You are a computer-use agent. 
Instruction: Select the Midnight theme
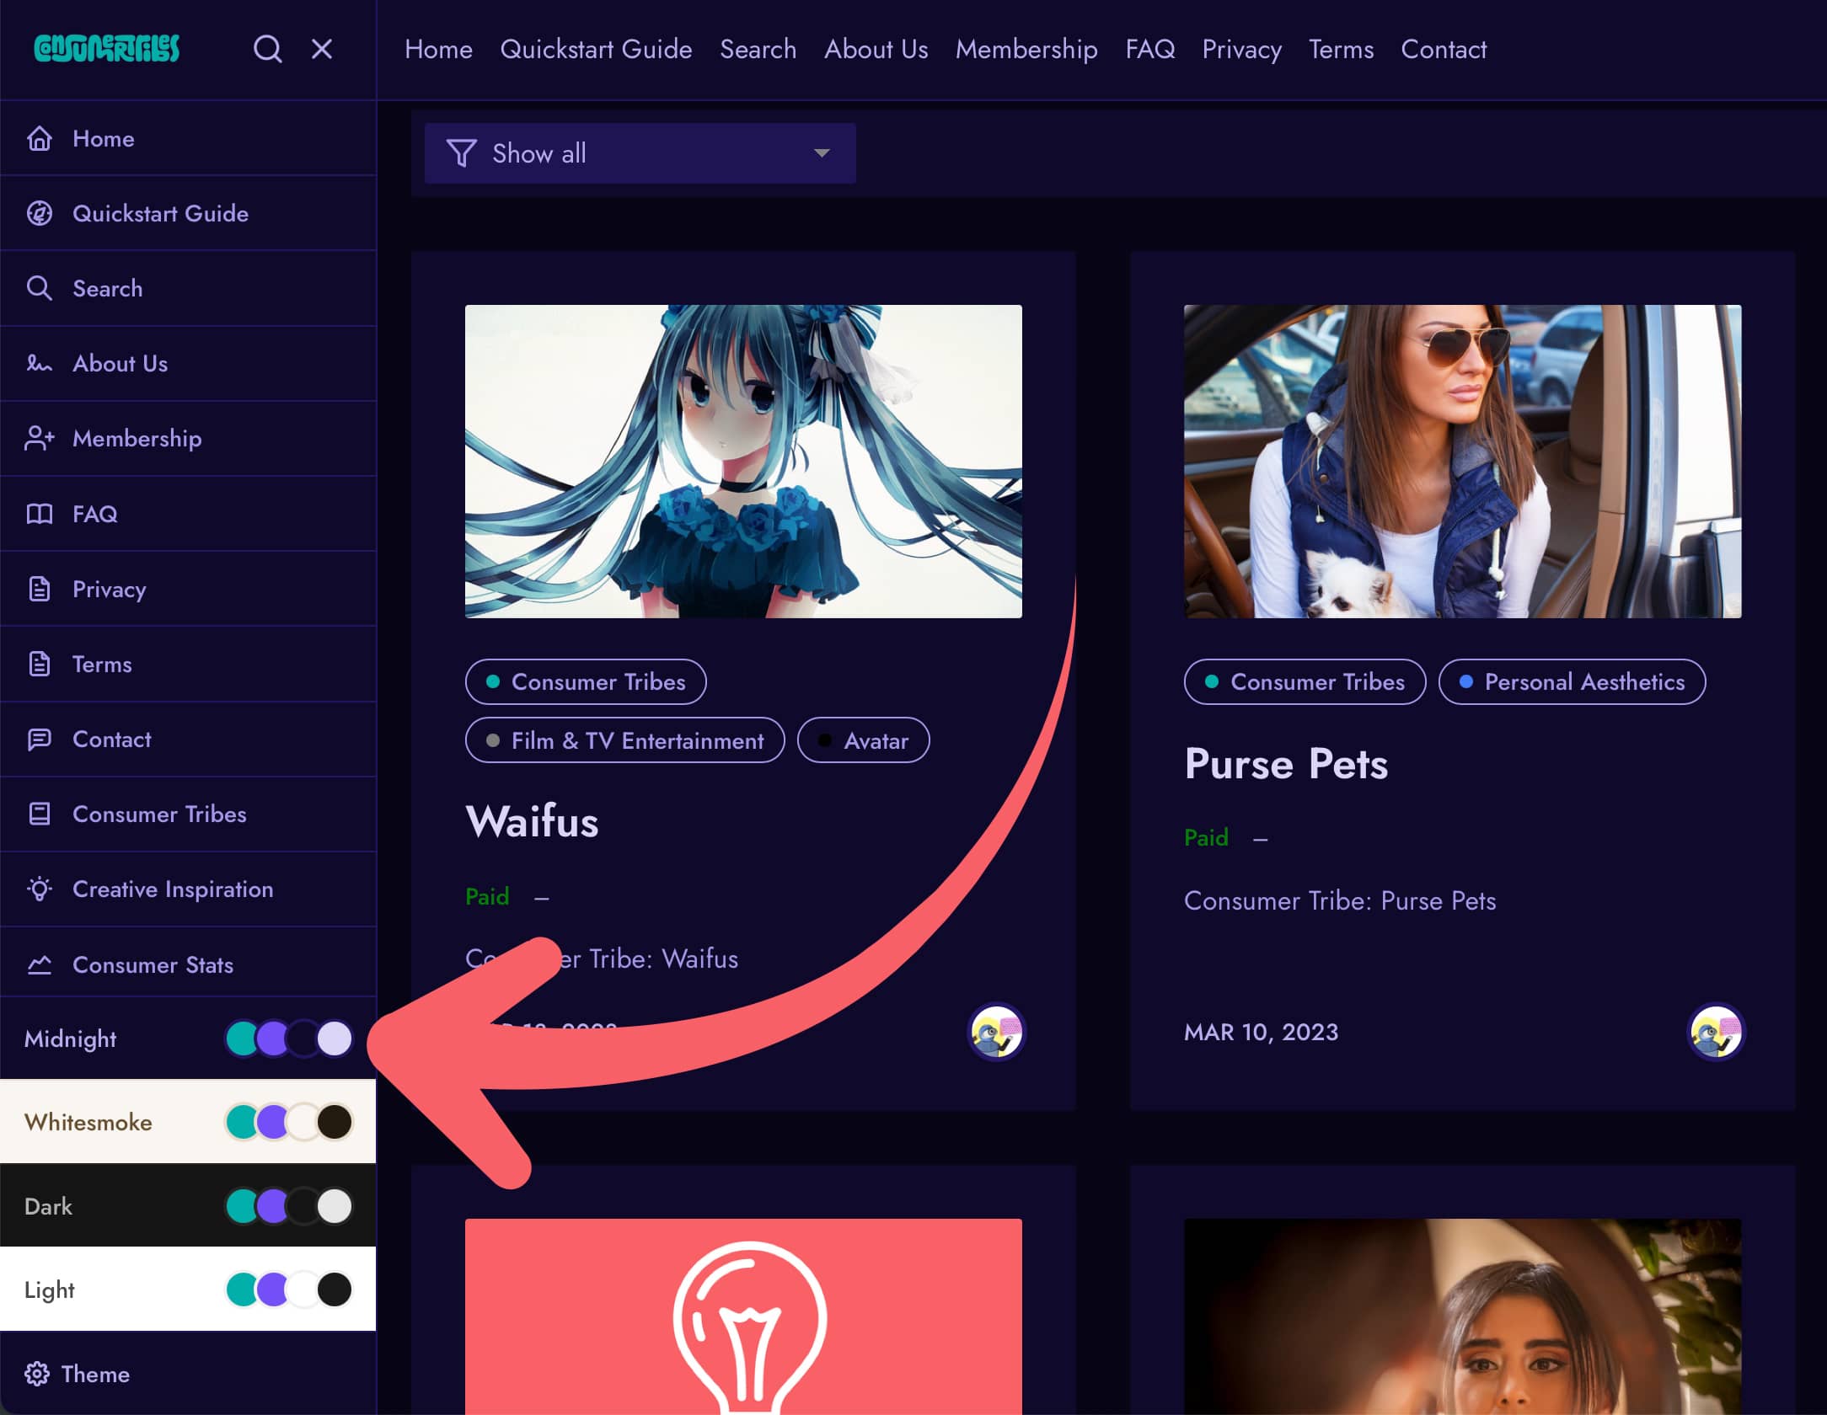(x=188, y=1039)
